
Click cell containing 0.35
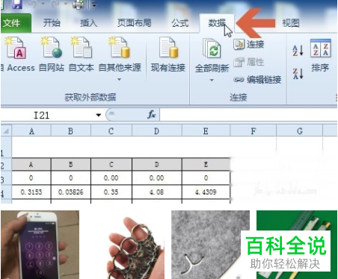point(111,192)
